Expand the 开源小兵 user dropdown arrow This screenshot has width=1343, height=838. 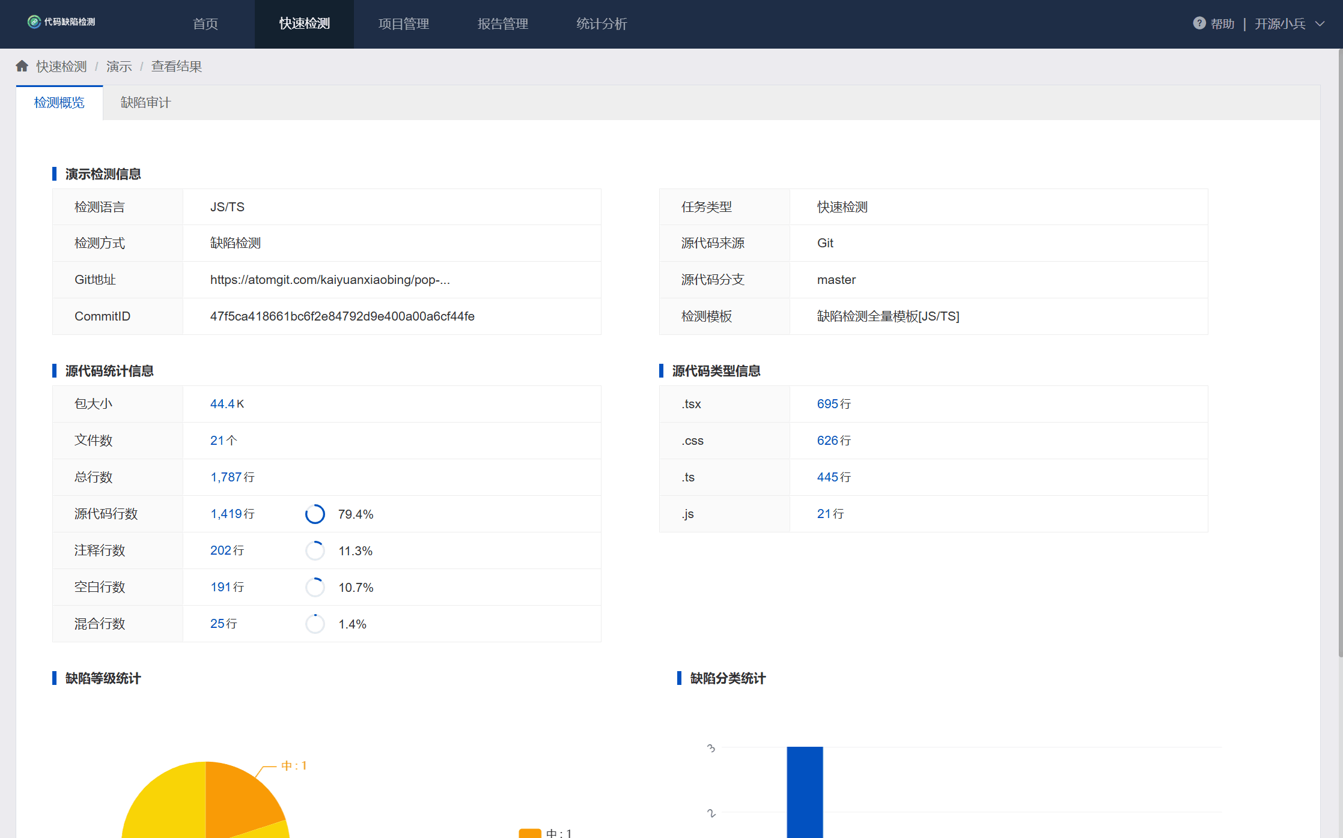click(x=1320, y=24)
